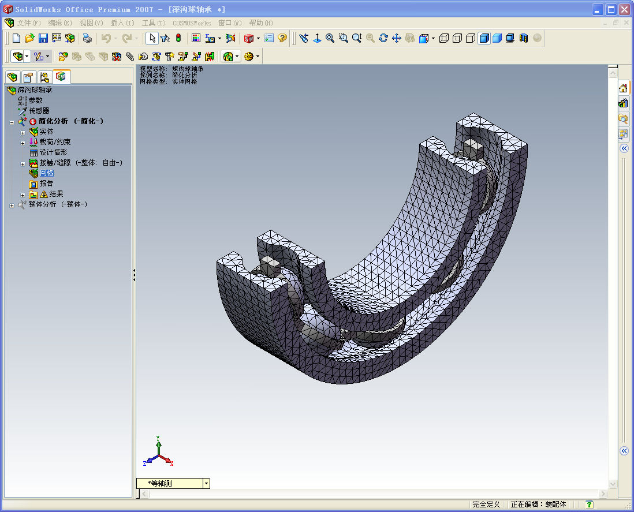Expand the 接触/缝隙 tree node
This screenshot has width=634, height=512.
(x=23, y=164)
